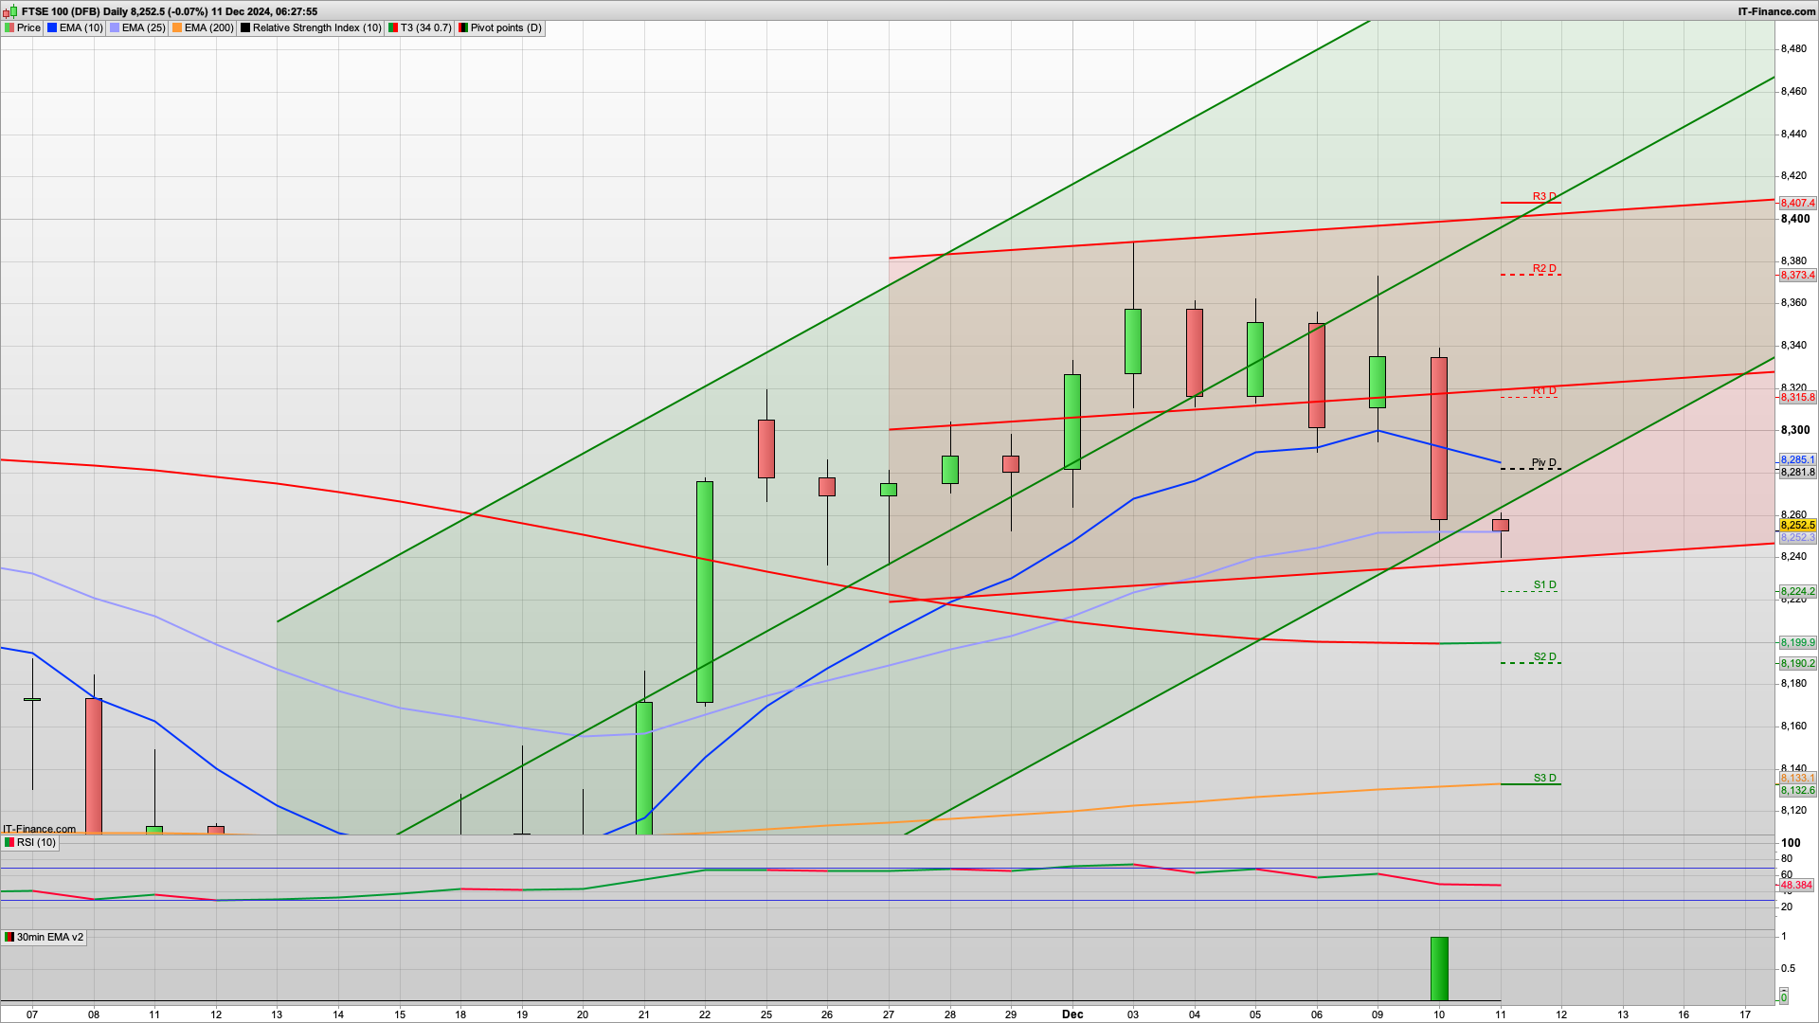Click the orange EMA (200) color swatch
This screenshot has height=1023, width=1819.
click(177, 28)
